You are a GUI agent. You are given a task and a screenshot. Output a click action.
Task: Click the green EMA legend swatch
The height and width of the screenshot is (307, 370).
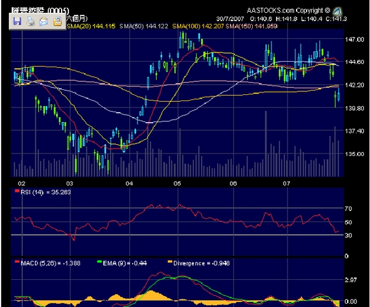(99, 262)
